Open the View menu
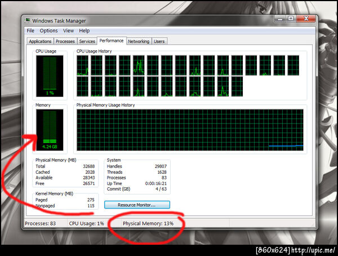 click(68, 30)
